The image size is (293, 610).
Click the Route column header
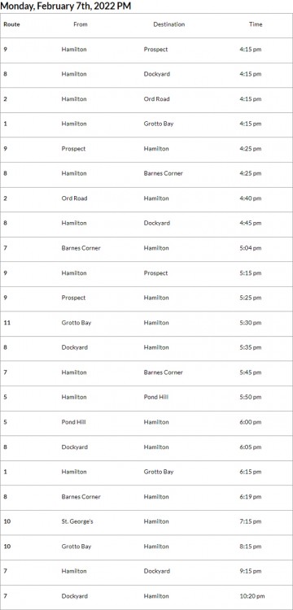[x=11, y=24]
